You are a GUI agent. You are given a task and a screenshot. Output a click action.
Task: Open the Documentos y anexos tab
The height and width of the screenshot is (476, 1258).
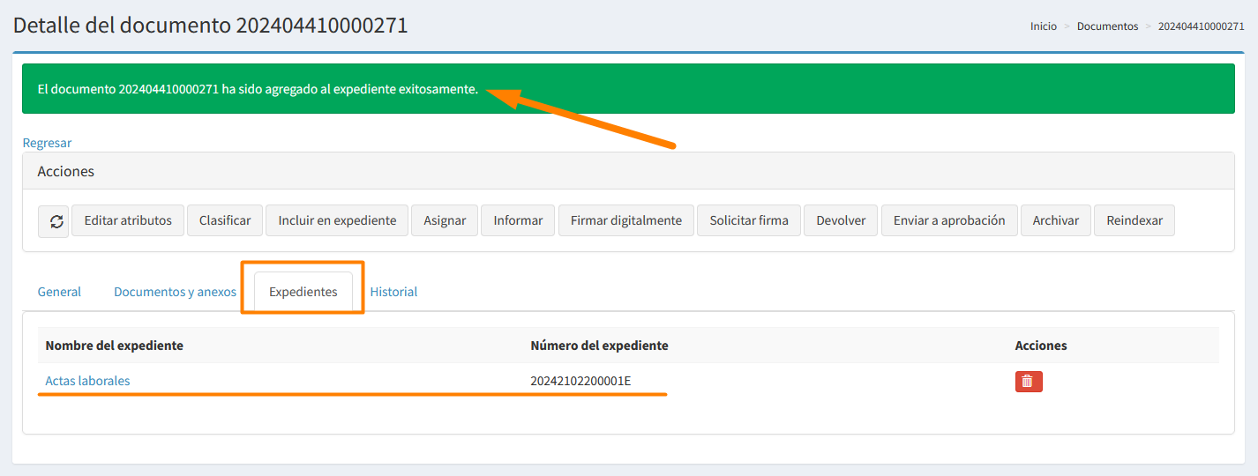point(175,292)
